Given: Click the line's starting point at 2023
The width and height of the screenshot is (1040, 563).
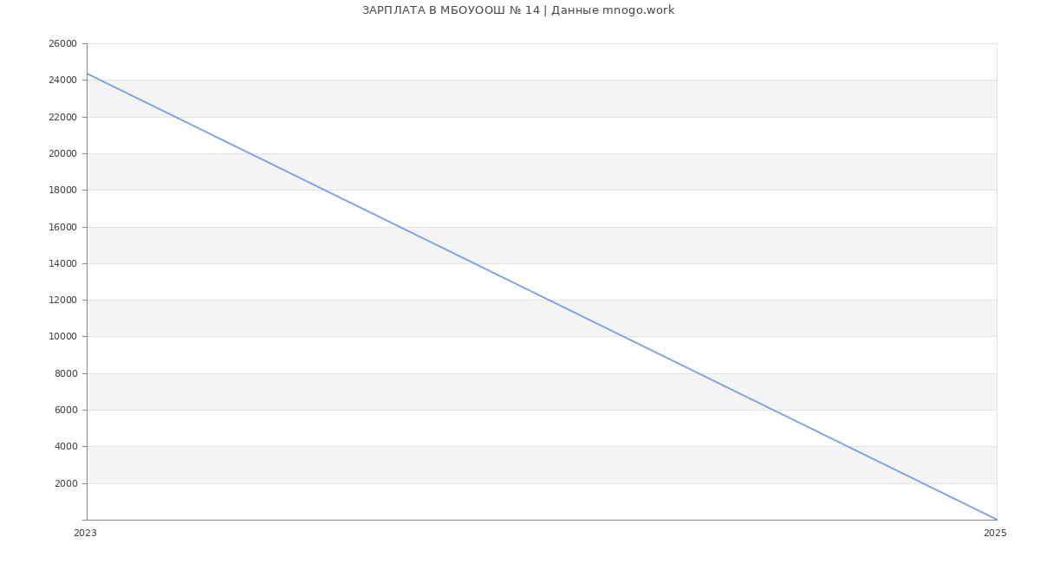Looking at the screenshot, I should point(87,74).
